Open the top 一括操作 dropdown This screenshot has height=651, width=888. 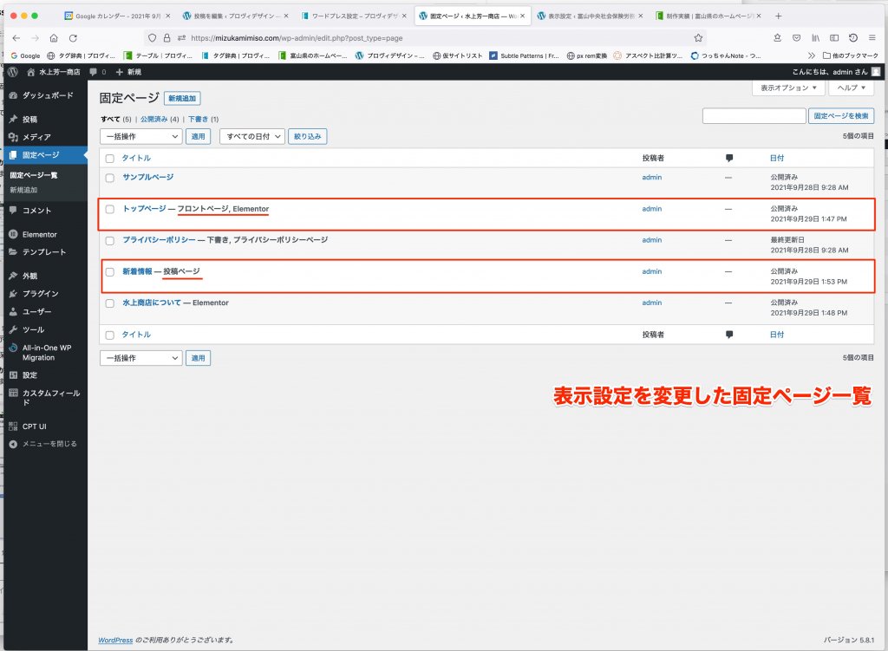pos(140,136)
